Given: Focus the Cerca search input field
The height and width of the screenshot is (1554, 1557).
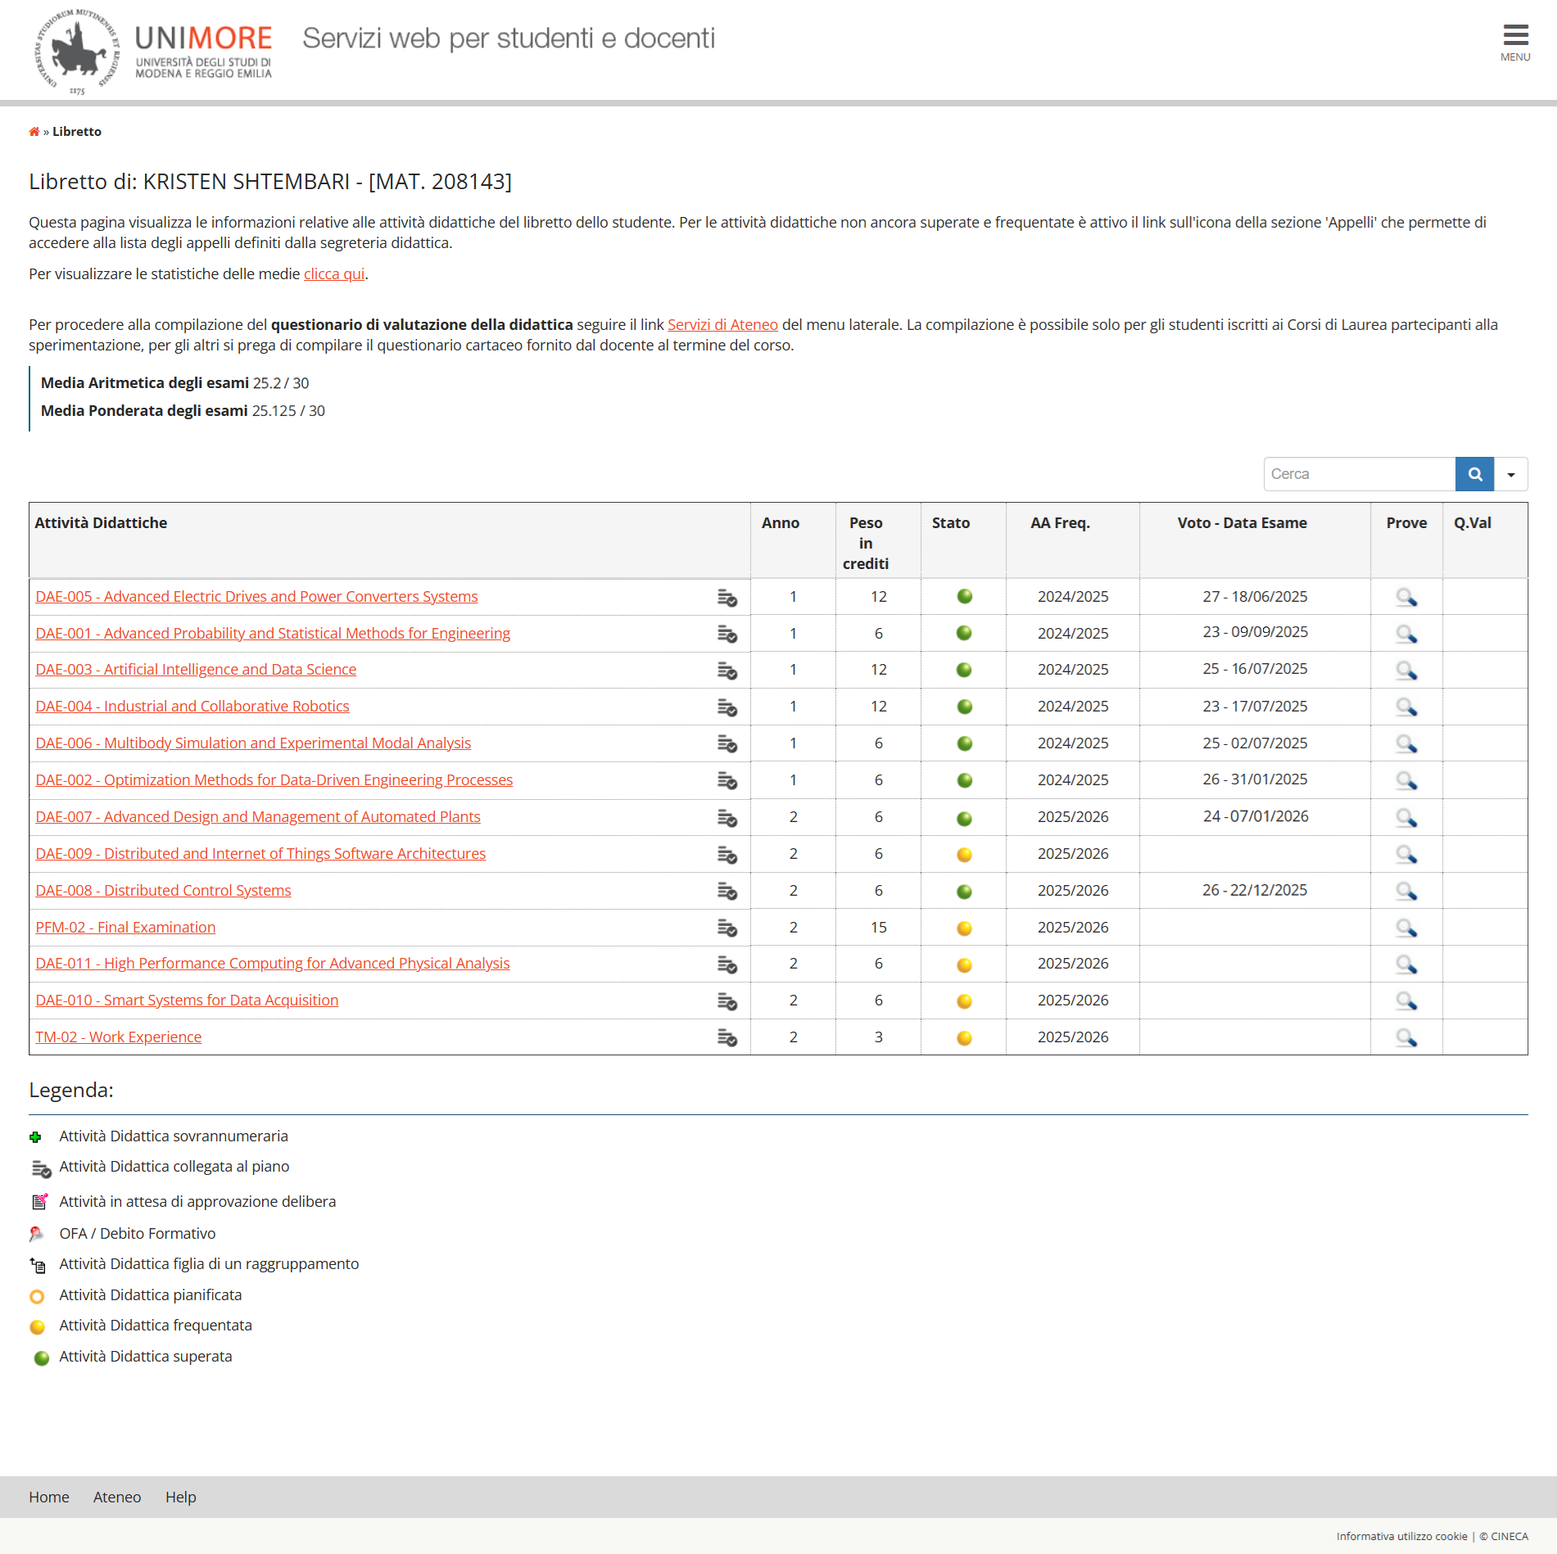Looking at the screenshot, I should click(1359, 474).
